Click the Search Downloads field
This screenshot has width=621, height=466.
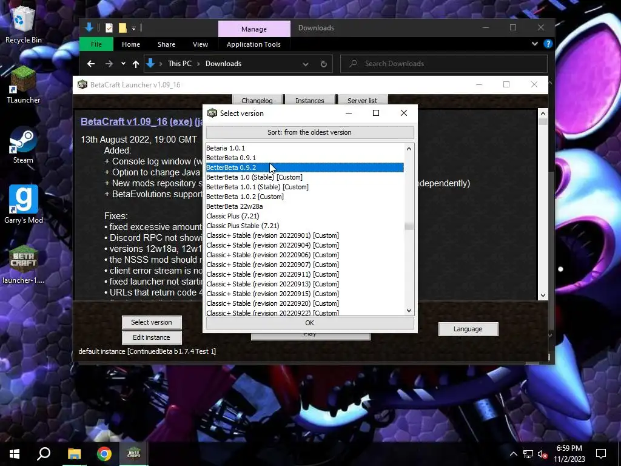pyautogui.click(x=443, y=64)
